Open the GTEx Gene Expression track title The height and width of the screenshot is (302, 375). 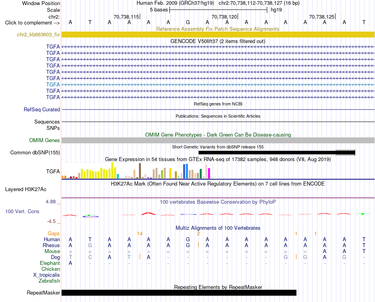(218, 159)
